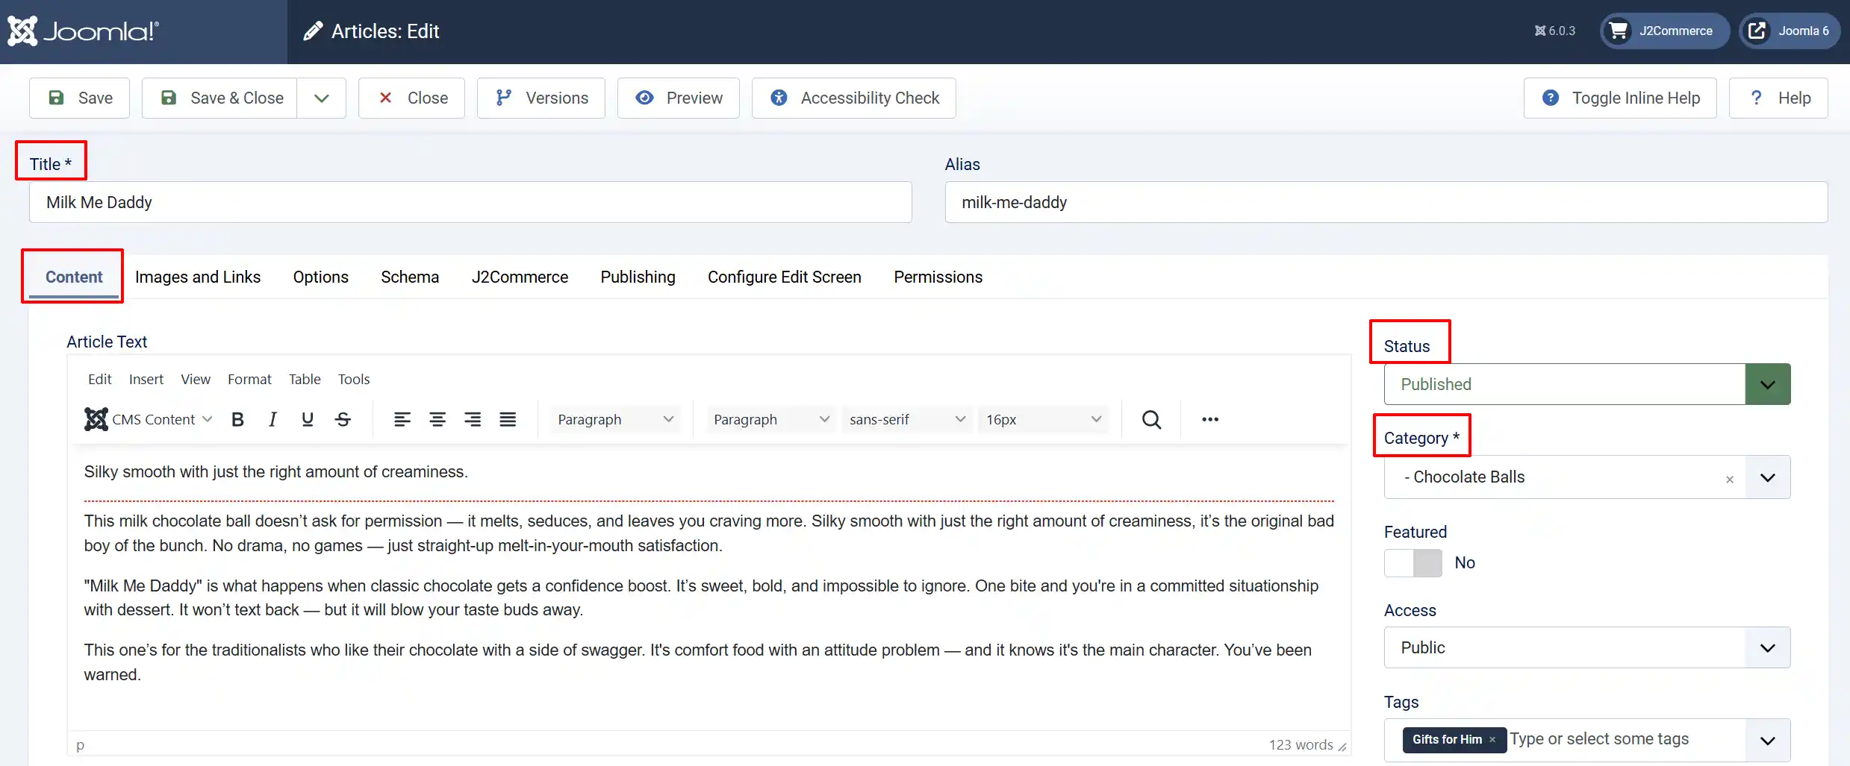
Task: Click Toggle Inline Help
Action: pos(1620,98)
